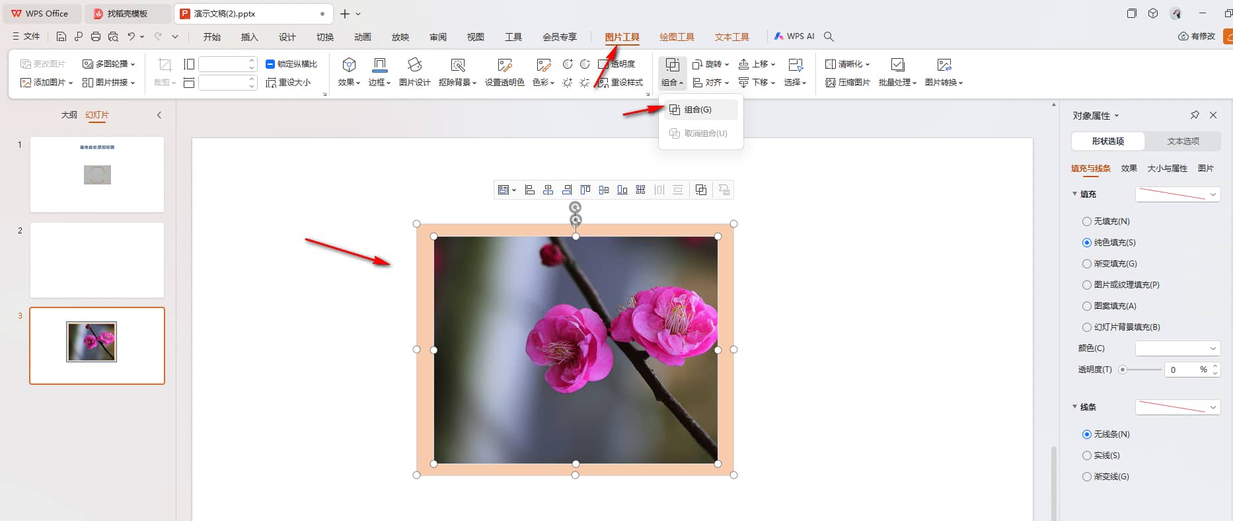Image resolution: width=1233 pixels, height=521 pixels.
Task: Click the 透明度(T) slider handle
Action: click(x=1122, y=370)
